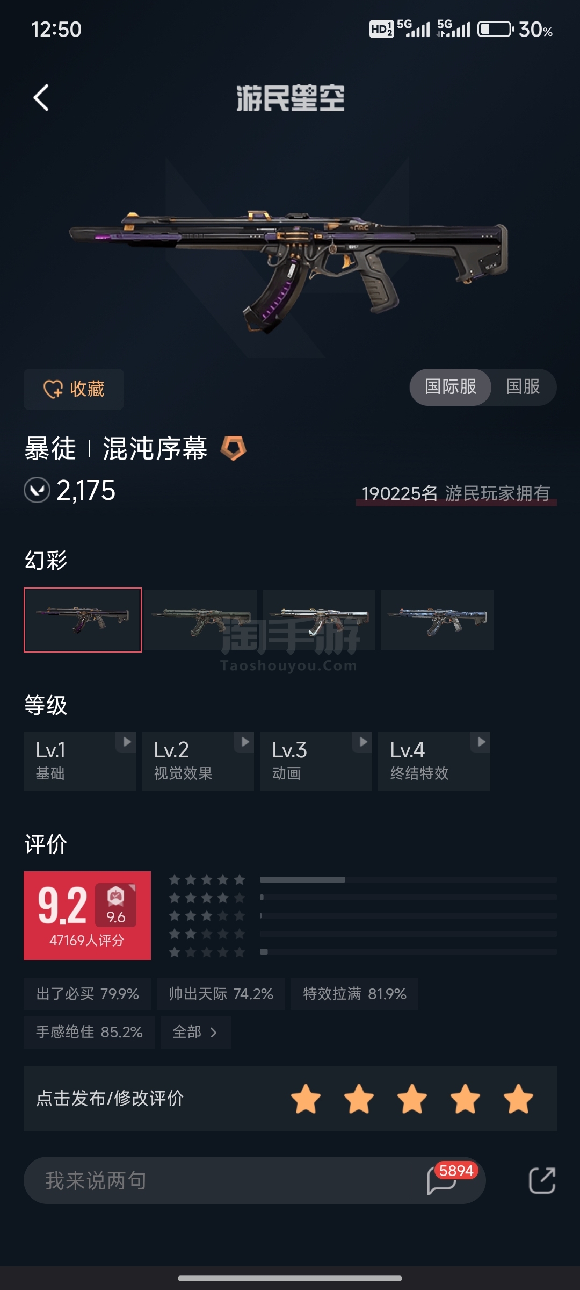Play the Lv.4 终结特效 preview video
This screenshot has height=1290, width=580.
click(x=434, y=761)
